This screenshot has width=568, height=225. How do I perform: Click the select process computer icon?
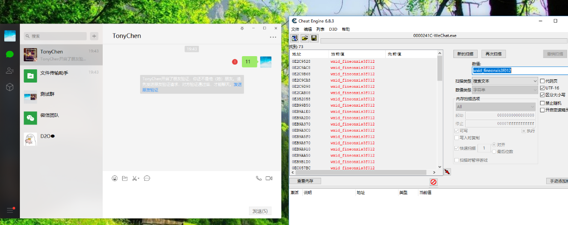coord(294,38)
